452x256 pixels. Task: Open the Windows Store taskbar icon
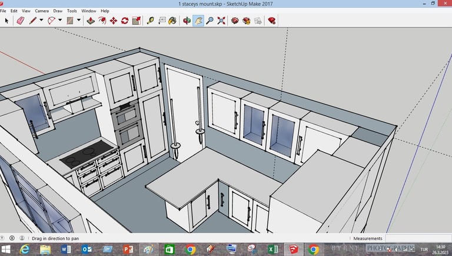(169, 249)
